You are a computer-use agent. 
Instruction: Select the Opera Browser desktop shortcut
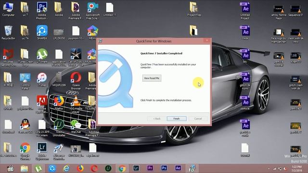[76, 81]
